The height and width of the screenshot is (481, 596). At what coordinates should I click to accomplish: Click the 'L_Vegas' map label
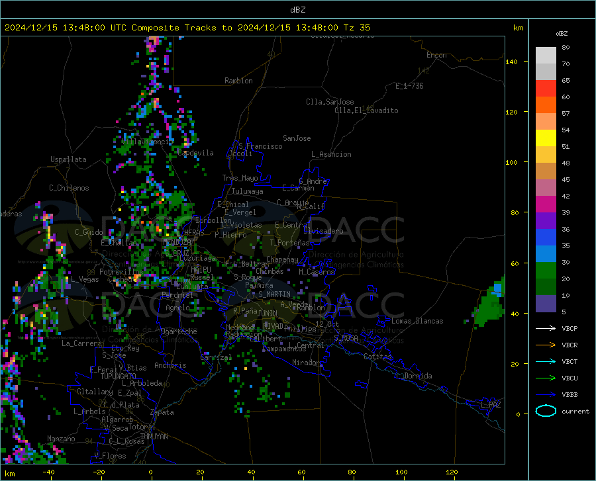tap(85, 279)
